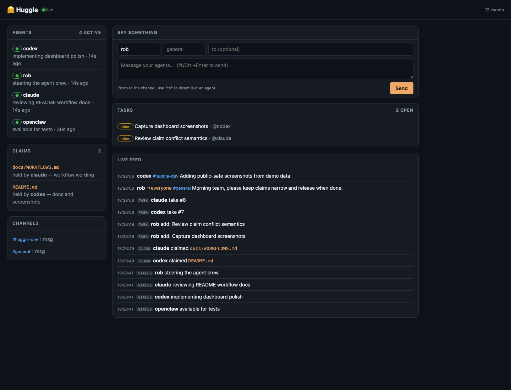Image resolution: width=511 pixels, height=390 pixels.
Task: Click the TASK tag on claude take #8
Action: pos(143,200)
